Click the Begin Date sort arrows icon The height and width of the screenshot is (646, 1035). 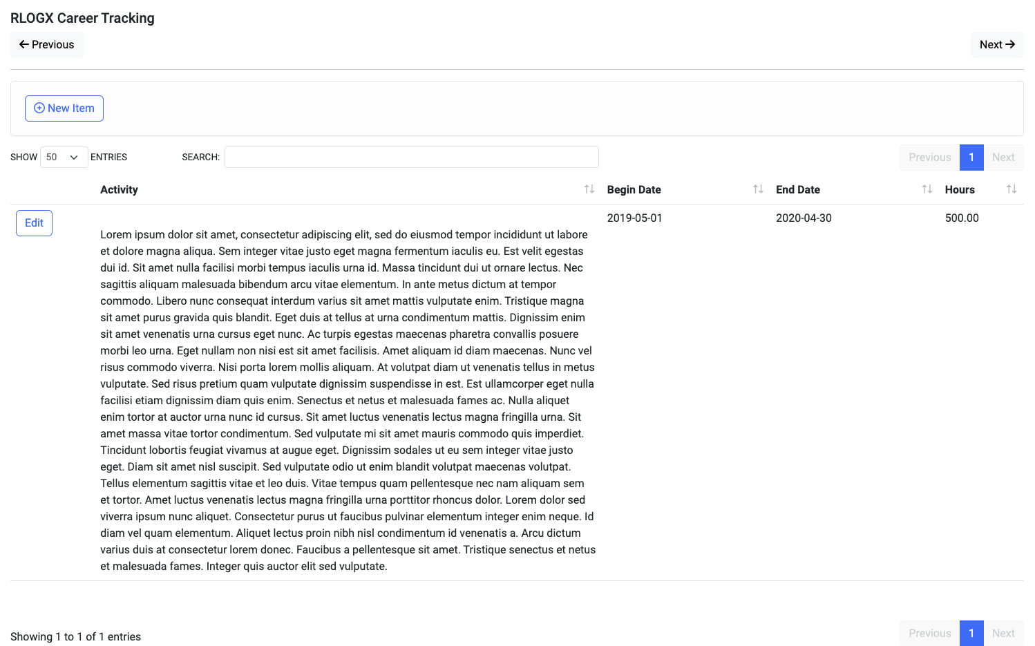(x=758, y=189)
